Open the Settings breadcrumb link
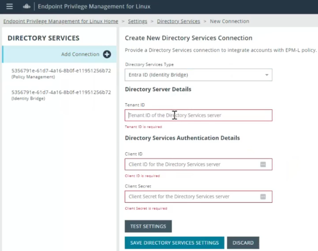Image resolution: width=318 pixels, height=251 pixels. click(x=138, y=21)
